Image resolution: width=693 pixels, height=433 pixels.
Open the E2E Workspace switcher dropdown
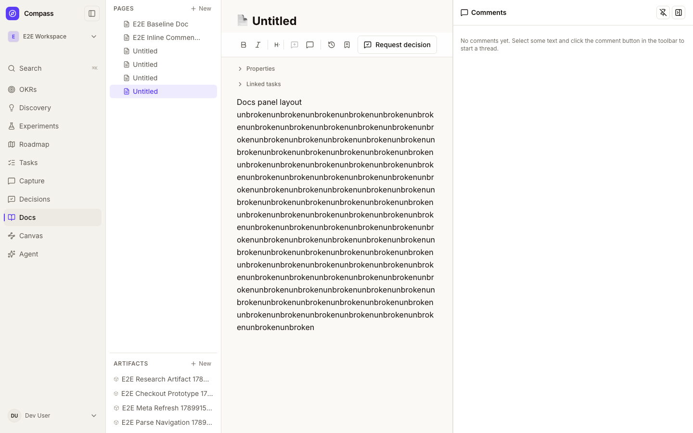pyautogui.click(x=53, y=37)
